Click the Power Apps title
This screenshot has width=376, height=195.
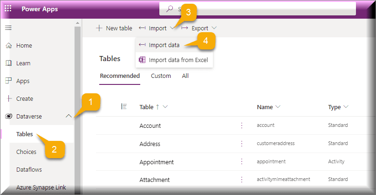40,9
